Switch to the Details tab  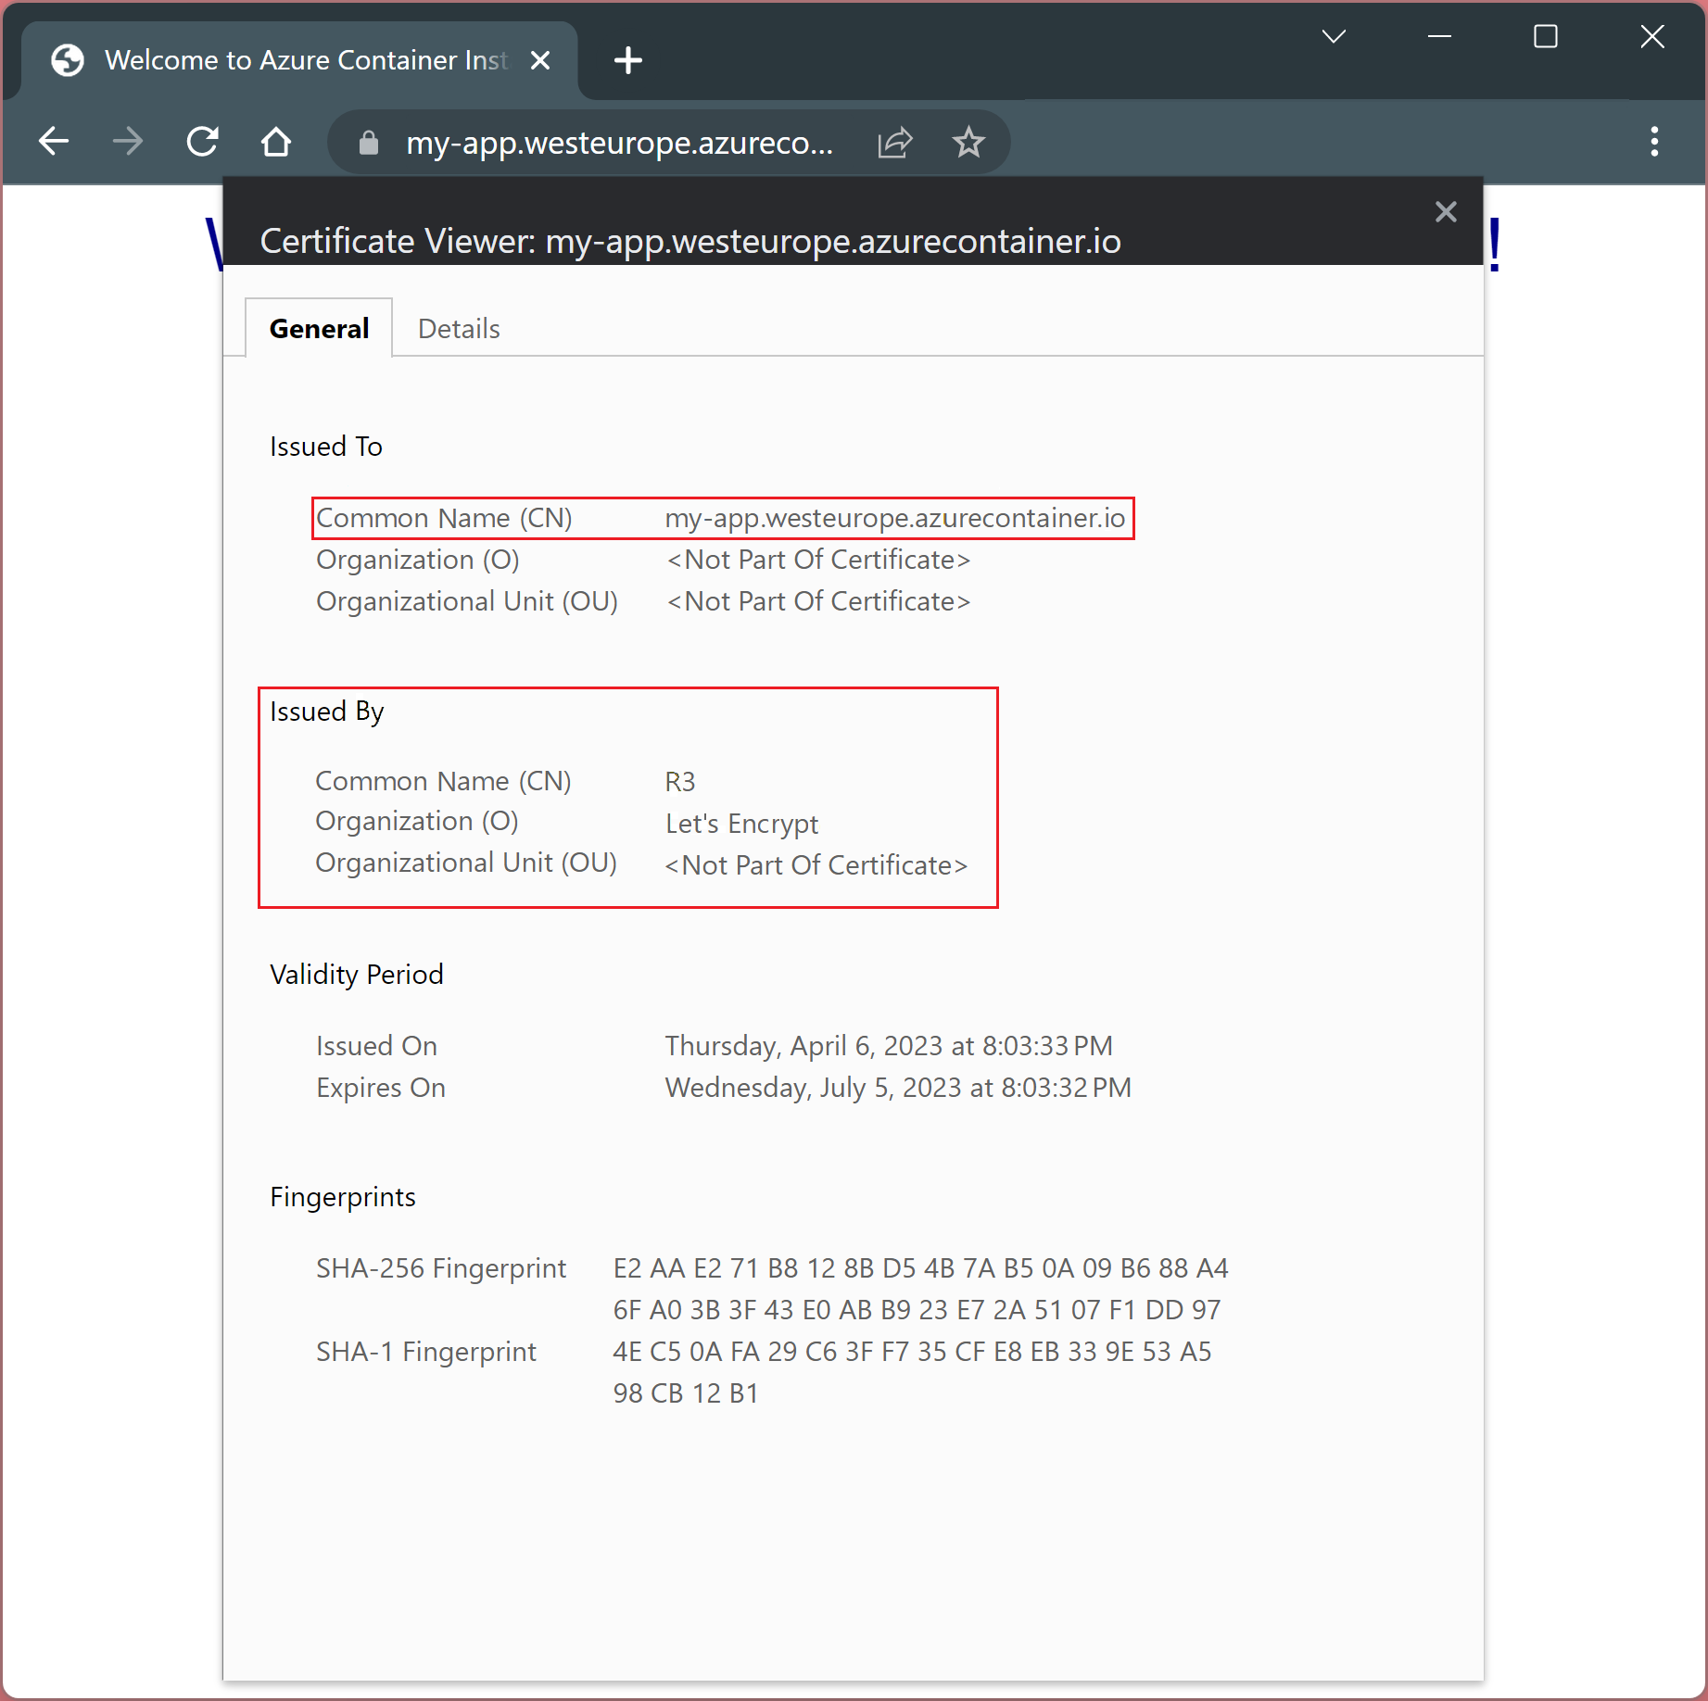coord(459,329)
